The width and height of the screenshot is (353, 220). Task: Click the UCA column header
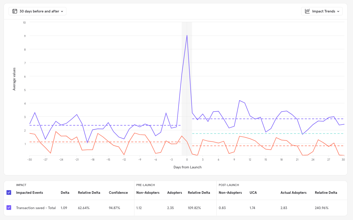(253, 192)
